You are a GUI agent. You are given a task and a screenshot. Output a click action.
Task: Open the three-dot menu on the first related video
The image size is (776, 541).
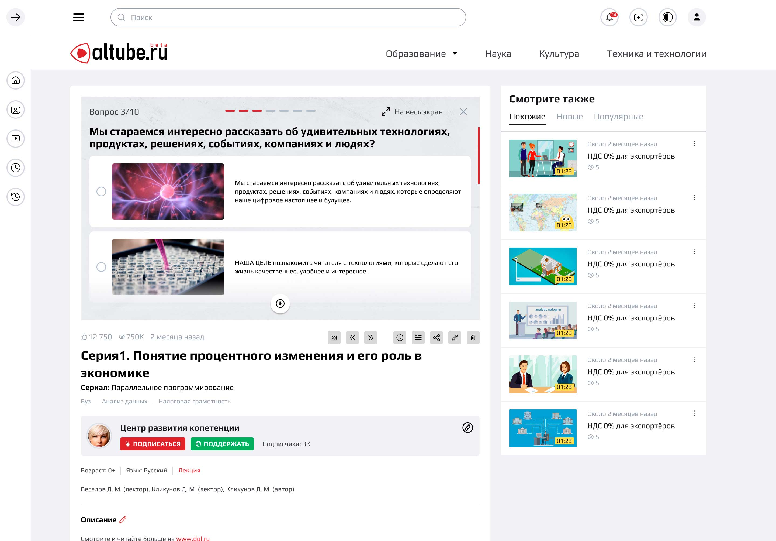[x=695, y=143]
